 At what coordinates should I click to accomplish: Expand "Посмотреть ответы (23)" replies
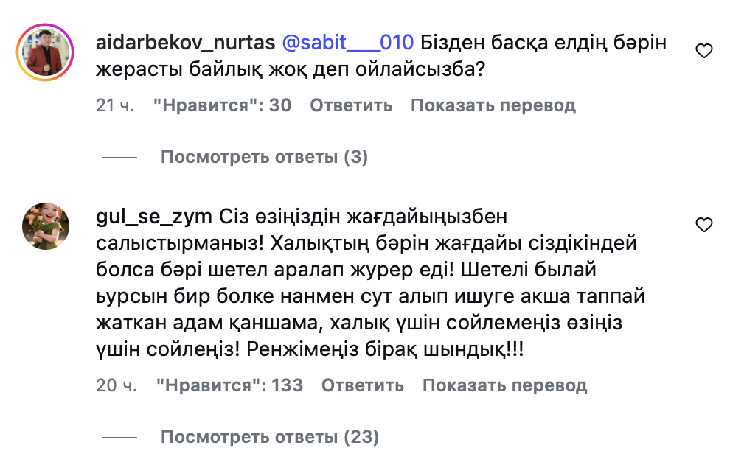tap(269, 437)
